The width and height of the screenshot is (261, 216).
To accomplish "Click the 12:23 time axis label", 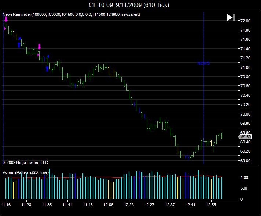I will click(x=129, y=205).
